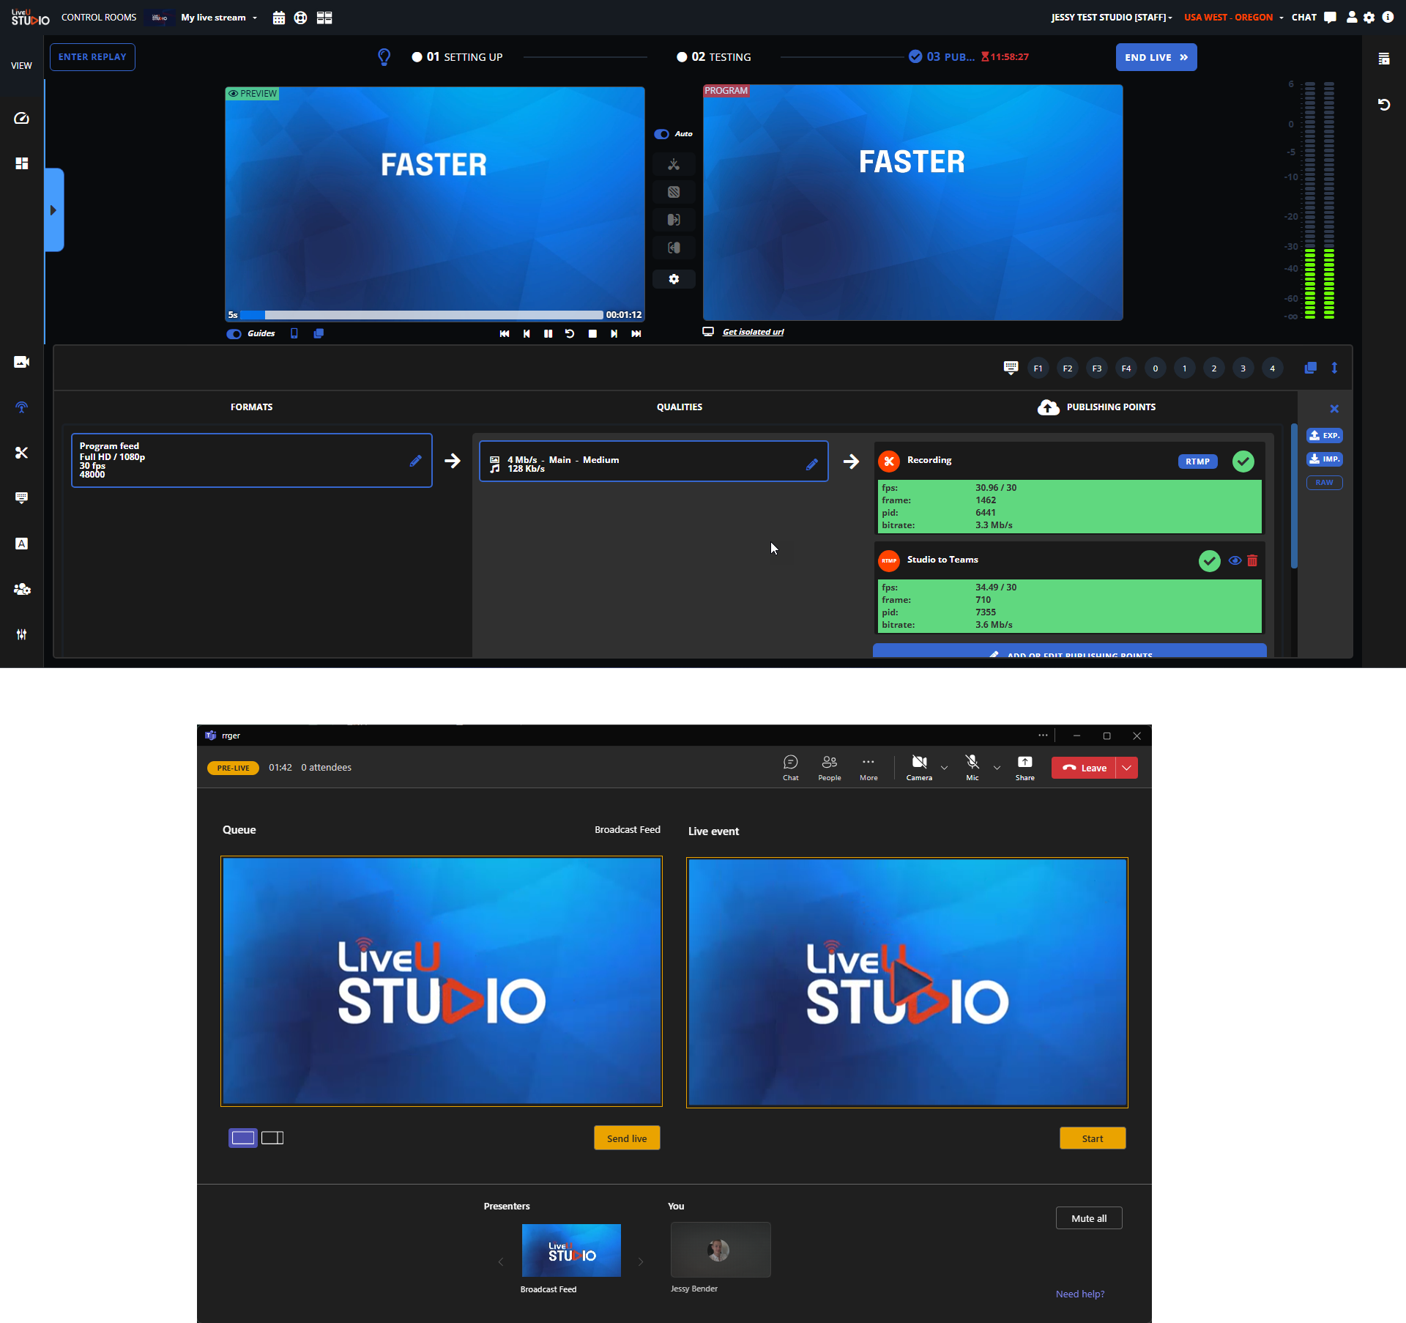Expand panel height with vertical arrows icon

pos(1334,368)
